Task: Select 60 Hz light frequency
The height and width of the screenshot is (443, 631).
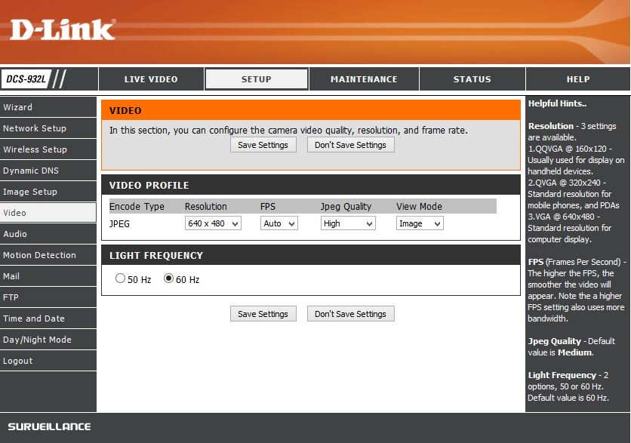Action: [171, 278]
